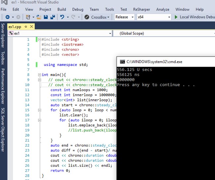Viewport: 215px width, 180px height.
Task: Open the Navigate Backward history dropdown
Action: click(x=13, y=17)
